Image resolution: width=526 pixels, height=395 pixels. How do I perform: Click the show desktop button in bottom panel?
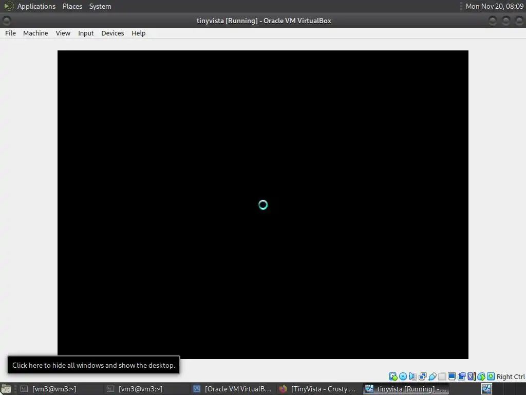[x=6, y=389]
